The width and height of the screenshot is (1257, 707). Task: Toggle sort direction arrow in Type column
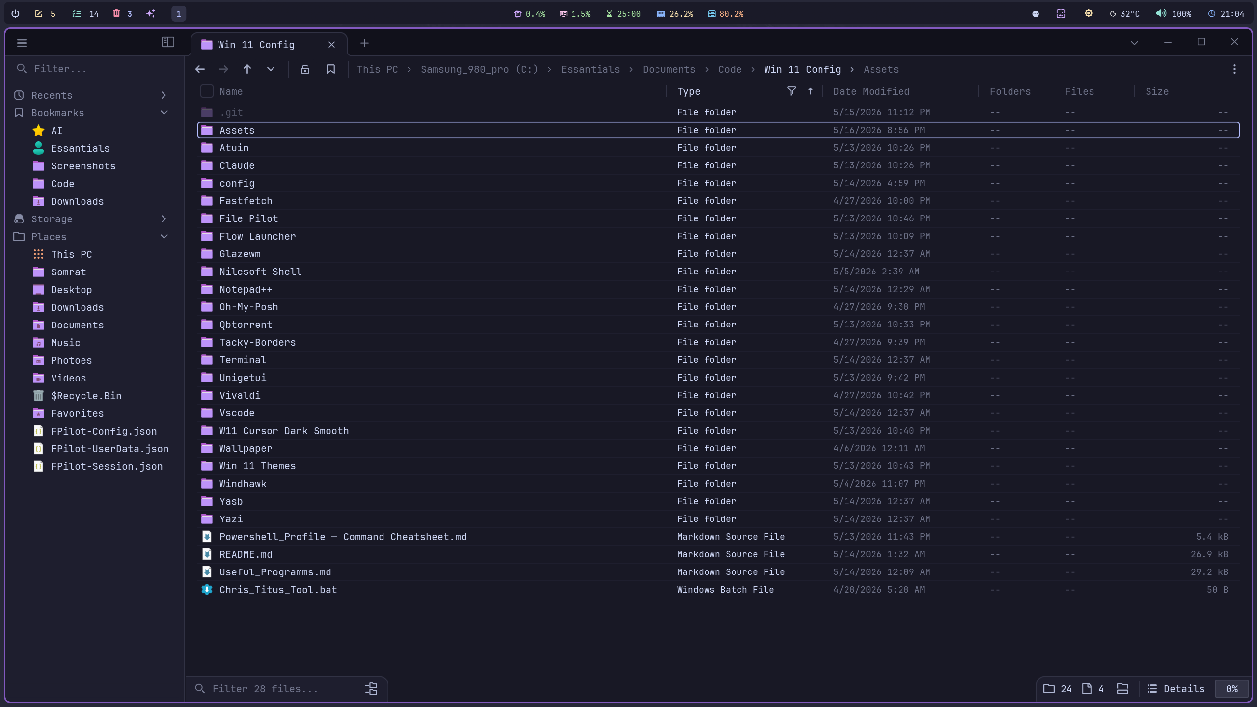[x=810, y=91]
